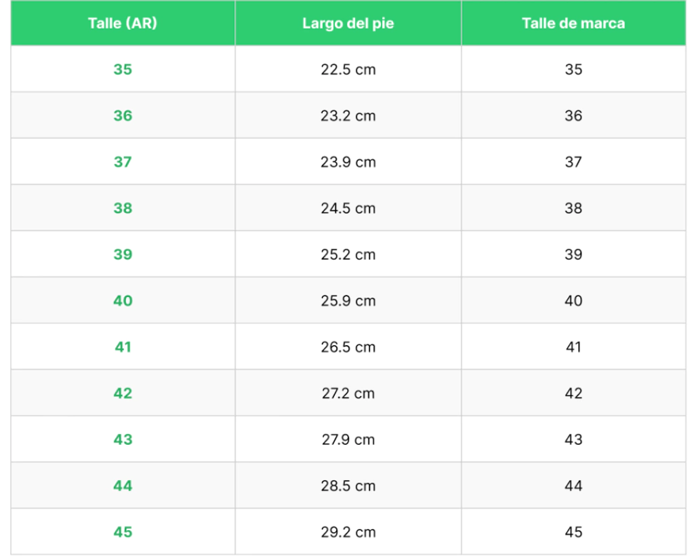This screenshot has height=556, width=694.
Task: Select green size 36 in Talle column
Action: (123, 115)
